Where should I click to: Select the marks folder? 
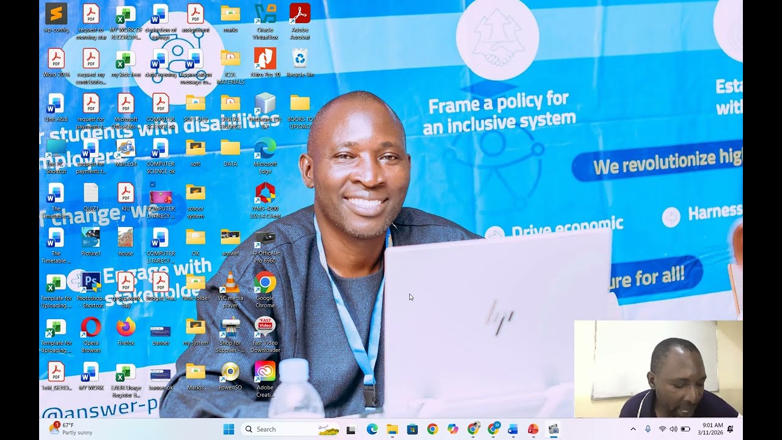(x=230, y=18)
